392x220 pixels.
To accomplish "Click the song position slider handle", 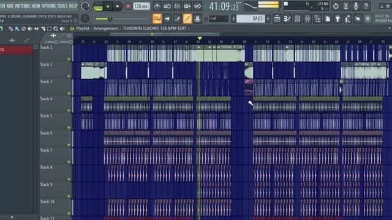I will click(x=110, y=19).
